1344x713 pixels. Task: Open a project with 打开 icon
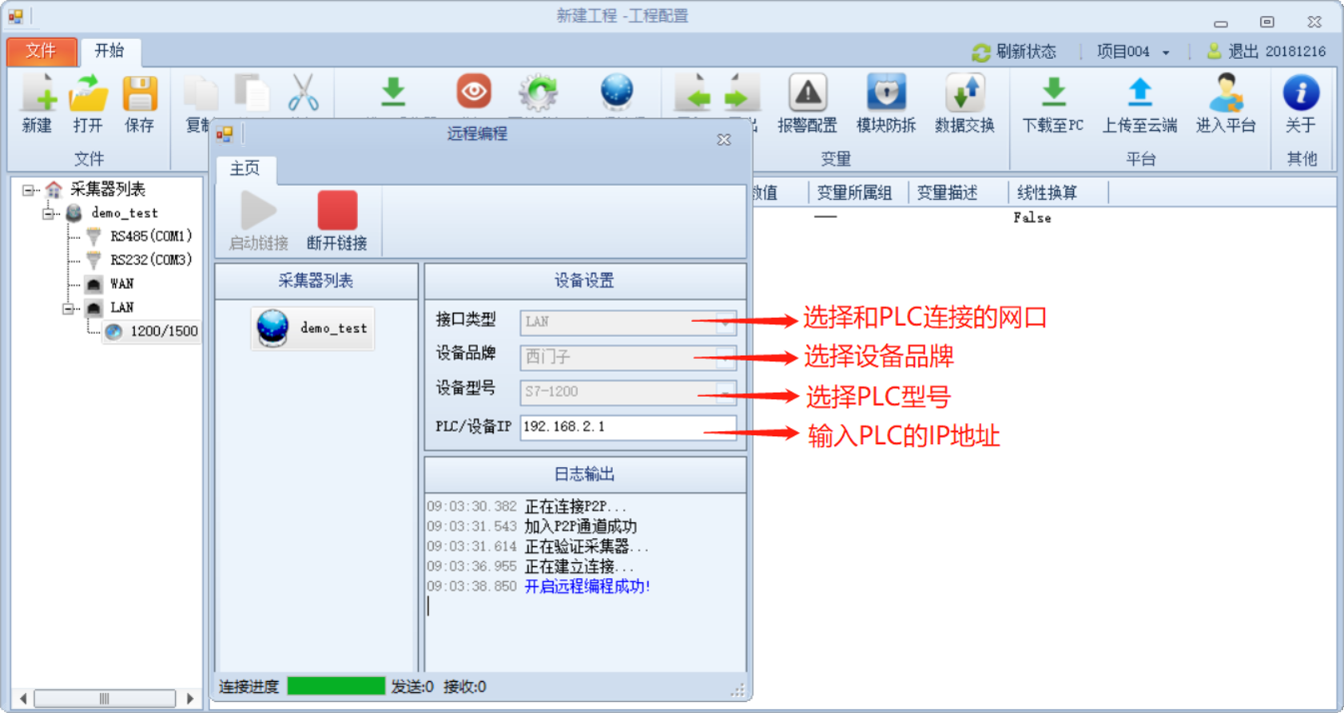click(x=88, y=103)
